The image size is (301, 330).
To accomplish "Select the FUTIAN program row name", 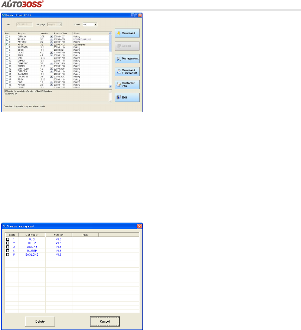I will [21, 85].
